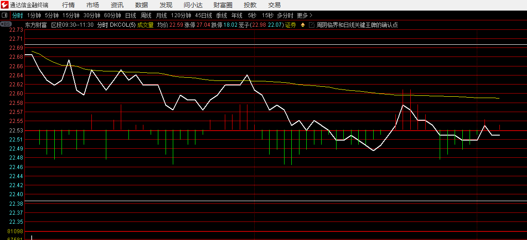The width and height of the screenshot is (527, 240).
Task: Click the 22.53 price axis label
Action: coord(16,130)
